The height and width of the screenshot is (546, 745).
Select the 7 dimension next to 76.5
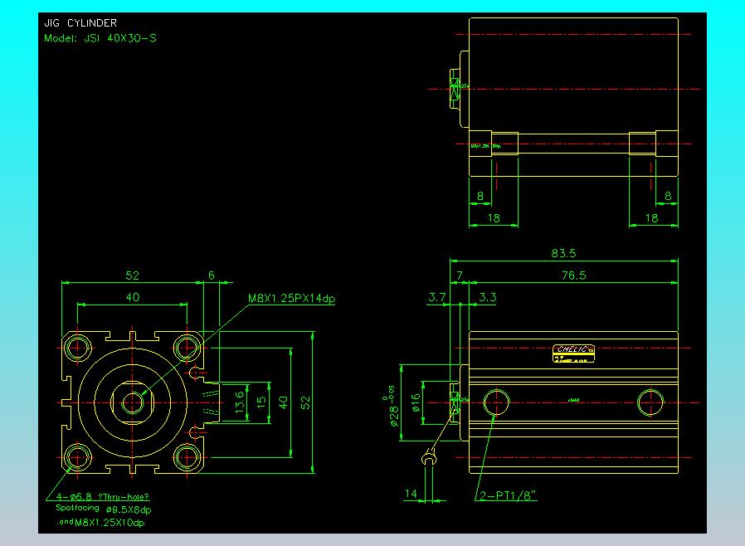460,275
